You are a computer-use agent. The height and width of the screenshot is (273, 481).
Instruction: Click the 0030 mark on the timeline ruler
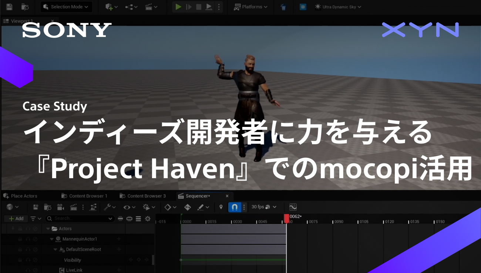pyautogui.click(x=237, y=222)
